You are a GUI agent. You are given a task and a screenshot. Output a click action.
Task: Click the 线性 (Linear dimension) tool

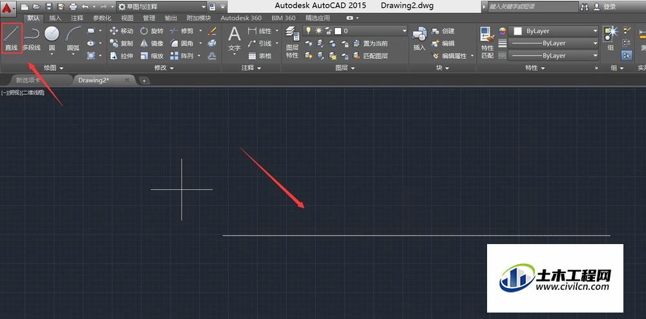[260, 31]
